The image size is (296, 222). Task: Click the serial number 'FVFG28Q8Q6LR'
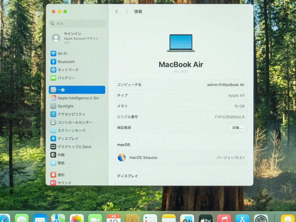(230, 117)
